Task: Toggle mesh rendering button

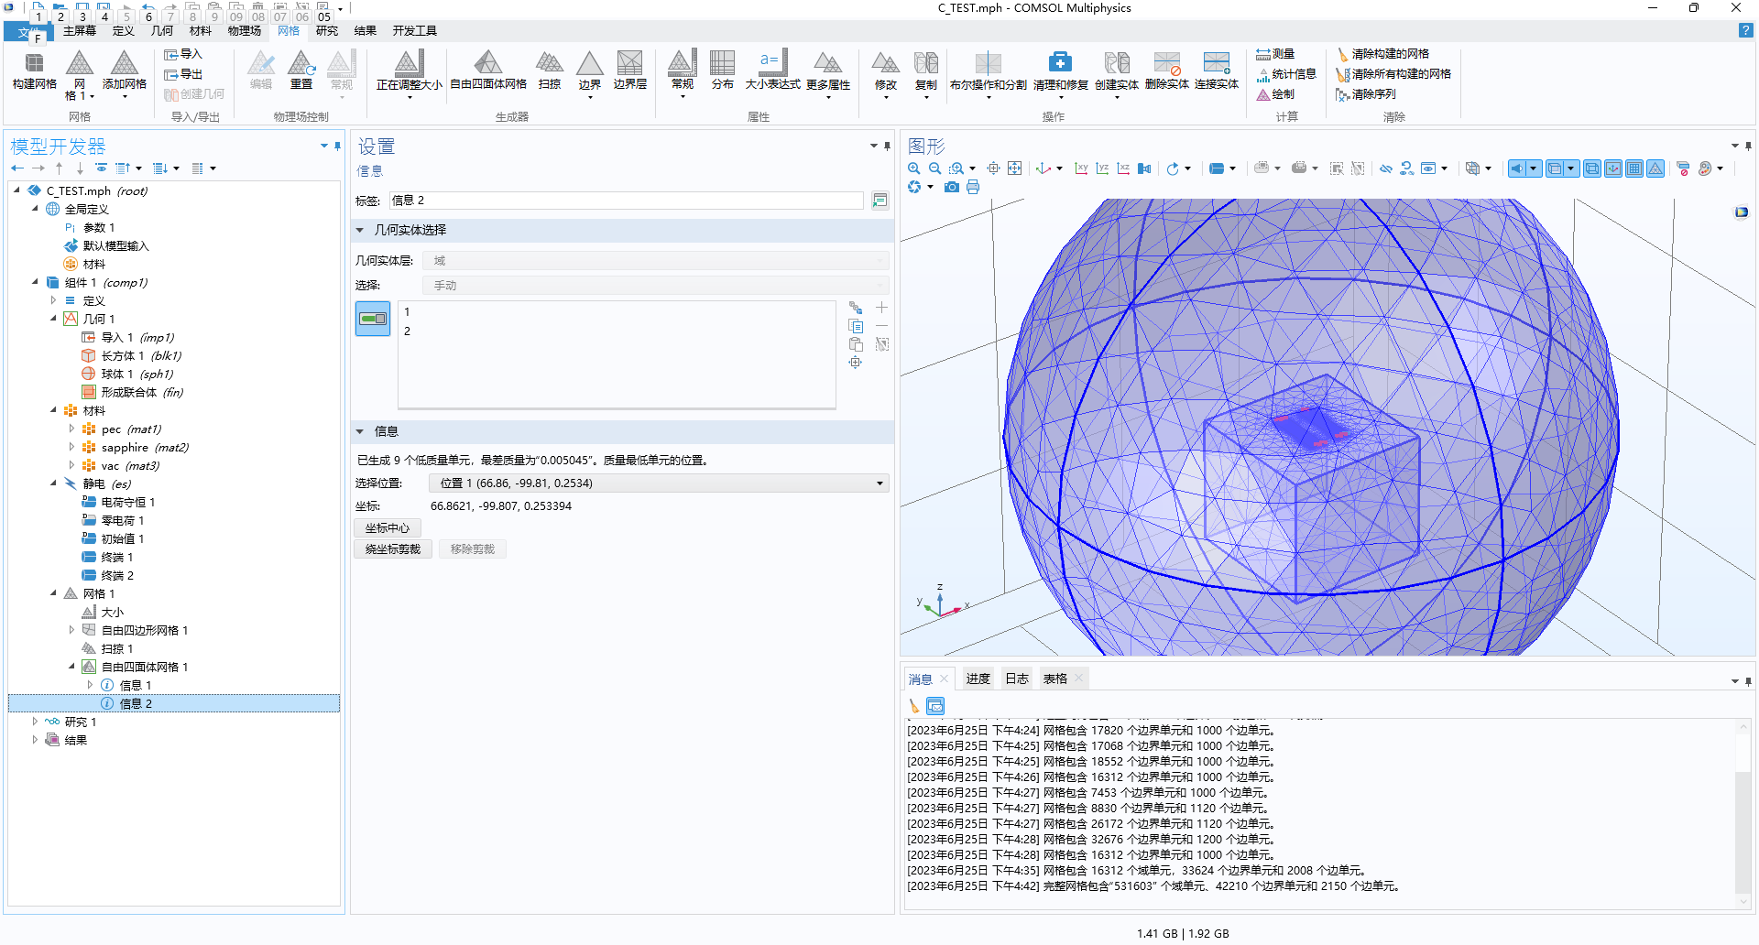Action: (x=1655, y=168)
